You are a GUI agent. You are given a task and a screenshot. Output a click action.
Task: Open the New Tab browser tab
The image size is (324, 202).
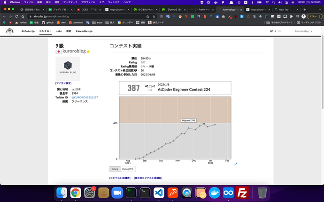[285, 9]
